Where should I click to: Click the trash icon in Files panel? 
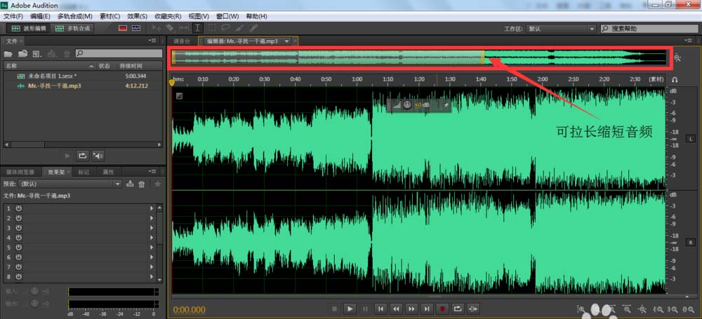(67, 54)
